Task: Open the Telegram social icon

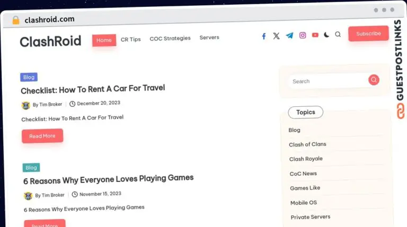Action: pyautogui.click(x=289, y=35)
